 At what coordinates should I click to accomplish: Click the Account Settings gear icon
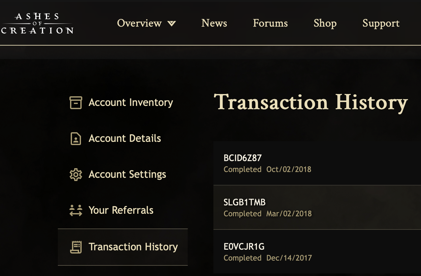pos(76,175)
